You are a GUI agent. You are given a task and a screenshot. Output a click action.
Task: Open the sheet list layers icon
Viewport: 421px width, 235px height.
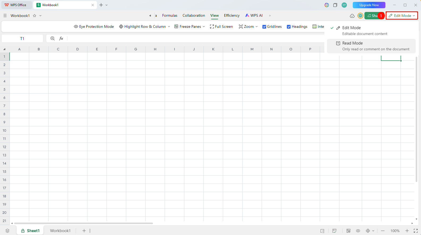[x=7, y=231]
